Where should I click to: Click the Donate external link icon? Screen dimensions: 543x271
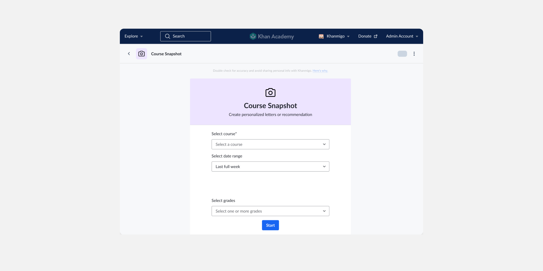click(x=375, y=37)
